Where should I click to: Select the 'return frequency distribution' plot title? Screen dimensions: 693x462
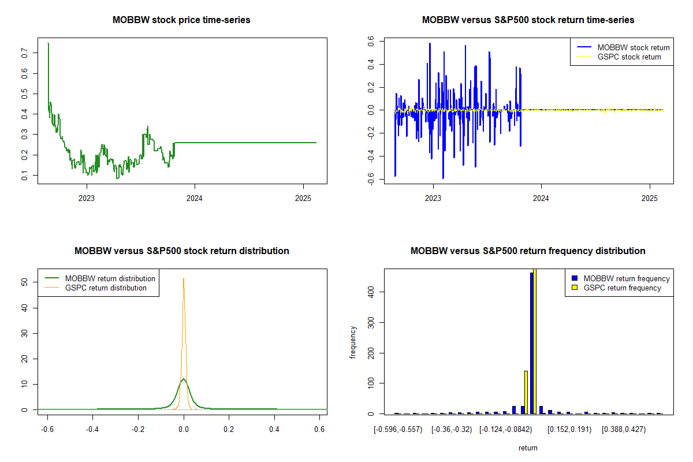(528, 251)
